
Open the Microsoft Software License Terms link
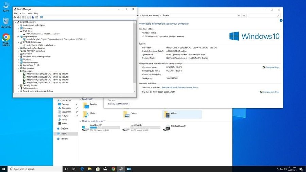pyautogui.click(x=180, y=87)
